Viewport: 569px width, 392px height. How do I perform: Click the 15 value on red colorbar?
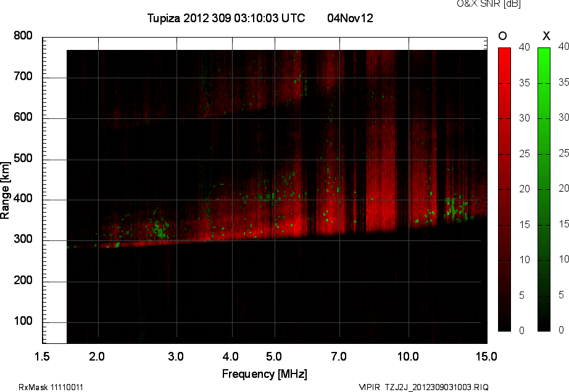click(524, 224)
